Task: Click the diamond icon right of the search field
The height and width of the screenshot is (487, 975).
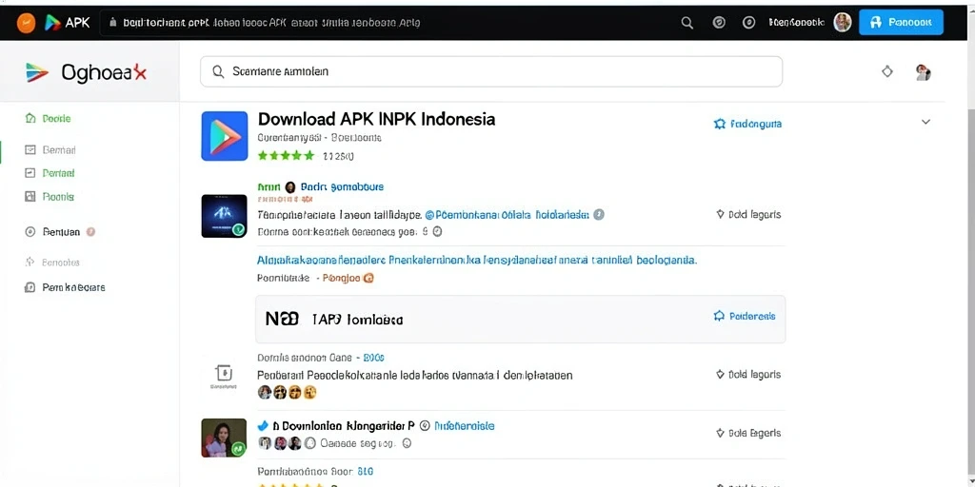Action: [887, 71]
